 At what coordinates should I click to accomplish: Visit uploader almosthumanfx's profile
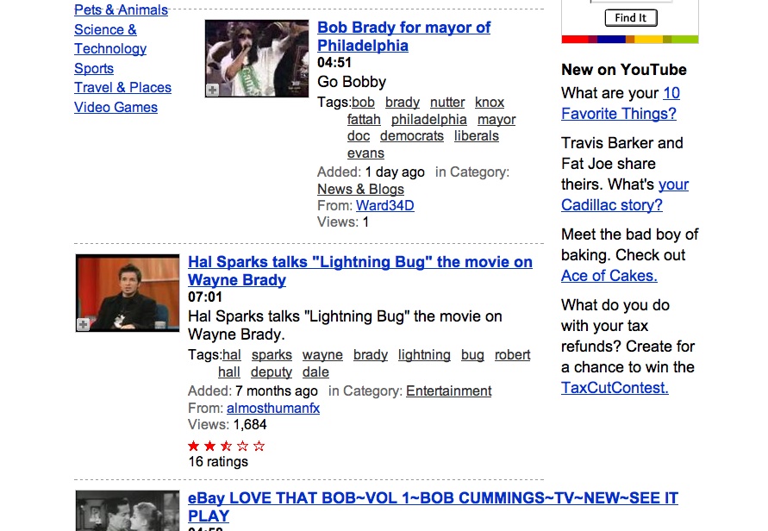[272, 408]
